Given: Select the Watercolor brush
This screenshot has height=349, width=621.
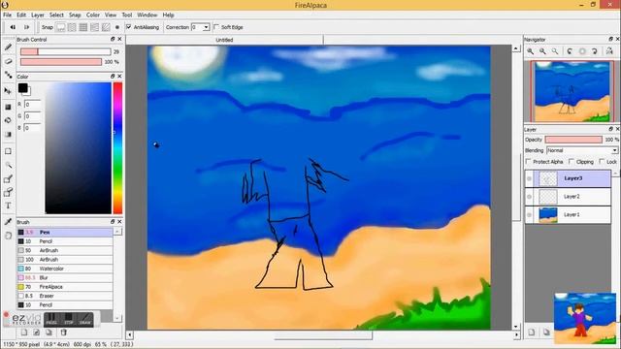Looking at the screenshot, I should point(65,269).
